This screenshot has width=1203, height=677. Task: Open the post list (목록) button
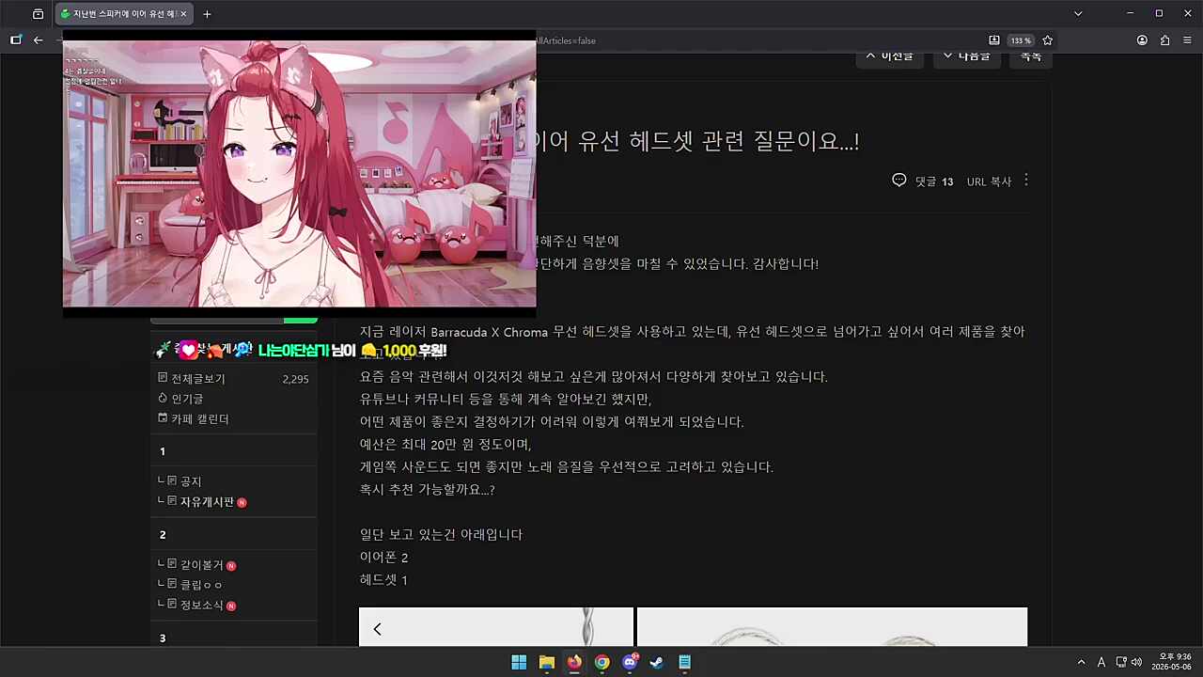(1030, 56)
